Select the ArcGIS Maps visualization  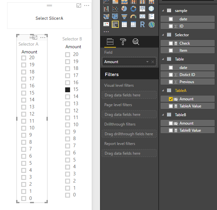[151, 25]
